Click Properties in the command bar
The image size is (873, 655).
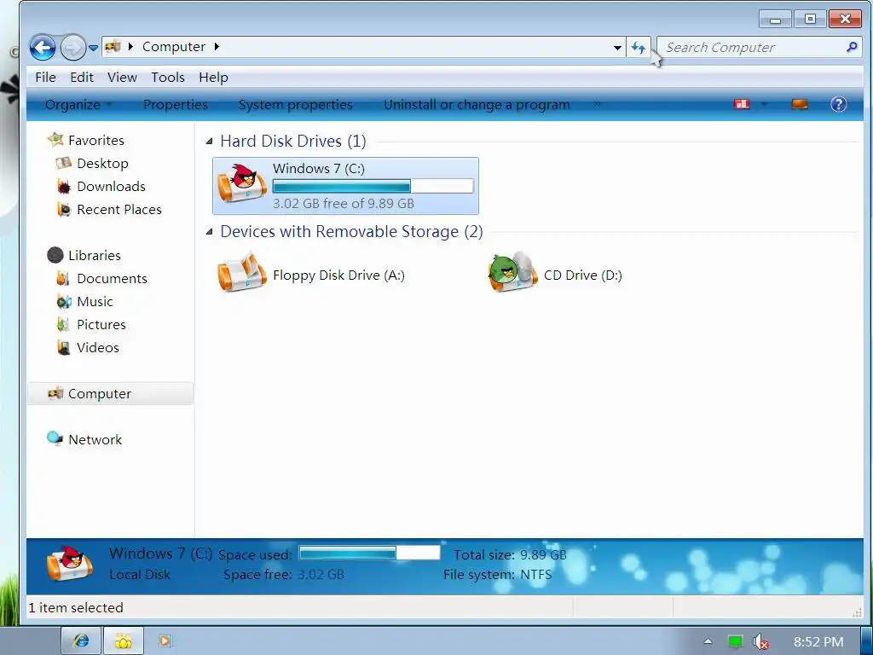coord(176,105)
